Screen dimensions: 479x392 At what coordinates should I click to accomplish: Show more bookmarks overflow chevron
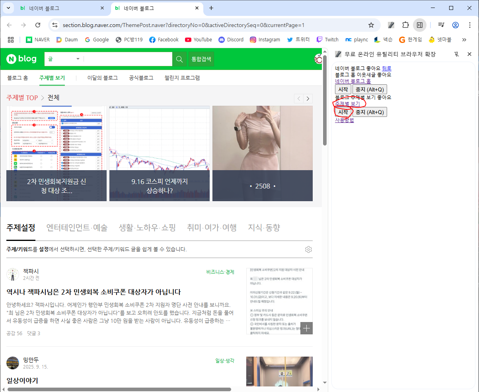click(x=464, y=39)
